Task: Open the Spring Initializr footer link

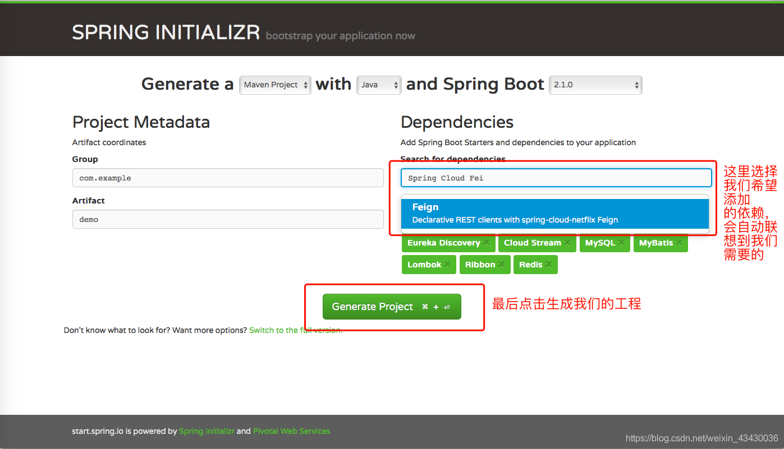Action: [207, 431]
